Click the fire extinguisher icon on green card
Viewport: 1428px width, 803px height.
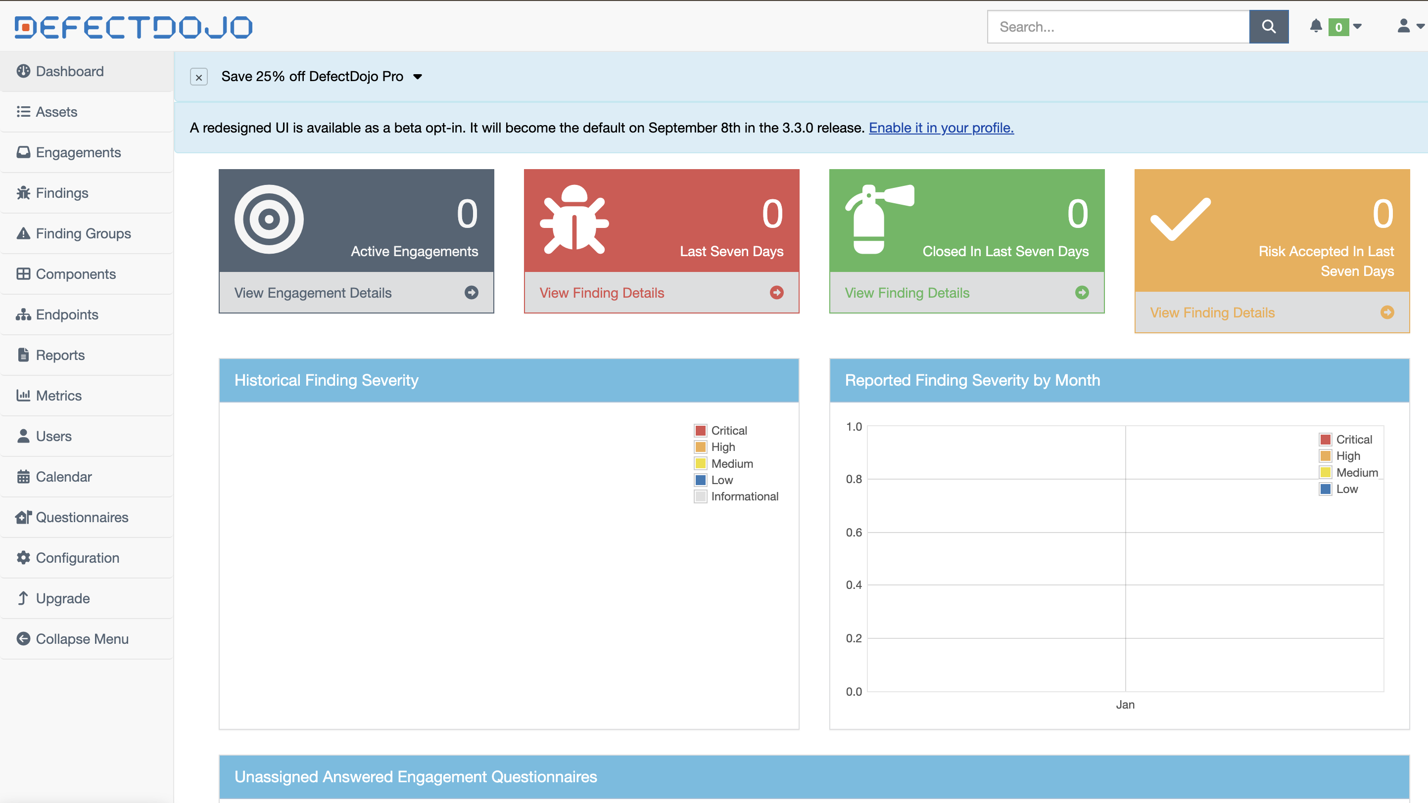(879, 220)
